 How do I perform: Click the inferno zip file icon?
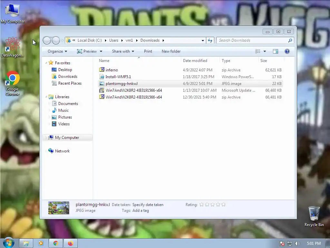pos(102,70)
